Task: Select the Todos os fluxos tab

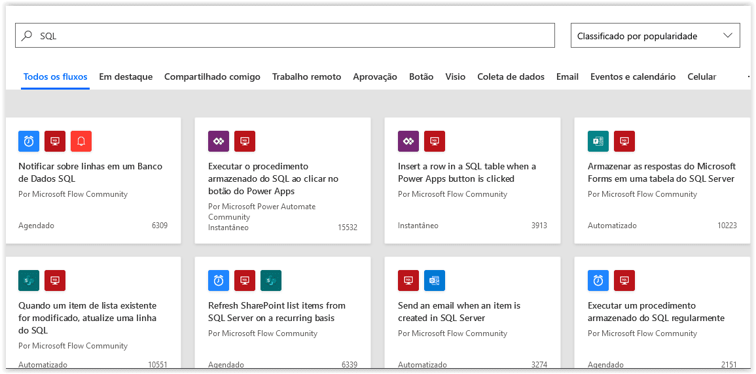Action: point(56,76)
